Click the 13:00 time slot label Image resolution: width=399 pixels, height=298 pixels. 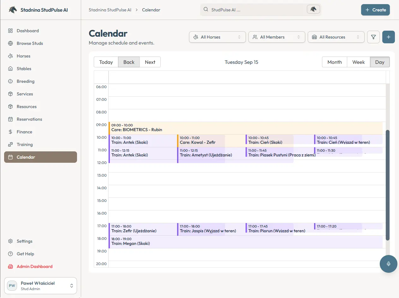[102, 175]
